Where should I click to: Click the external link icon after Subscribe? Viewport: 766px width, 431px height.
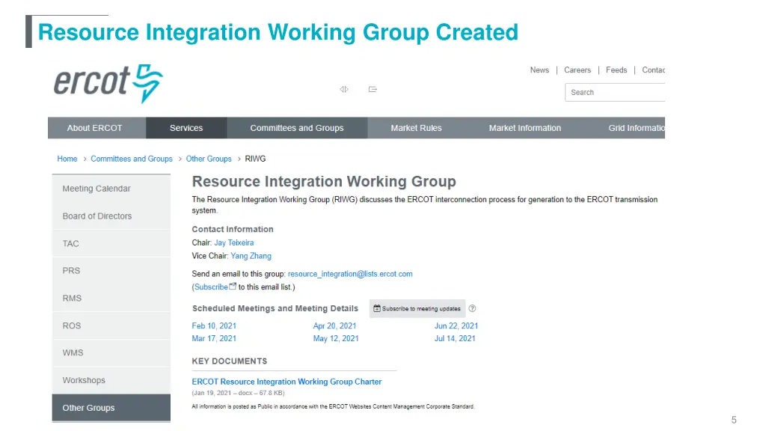point(233,287)
